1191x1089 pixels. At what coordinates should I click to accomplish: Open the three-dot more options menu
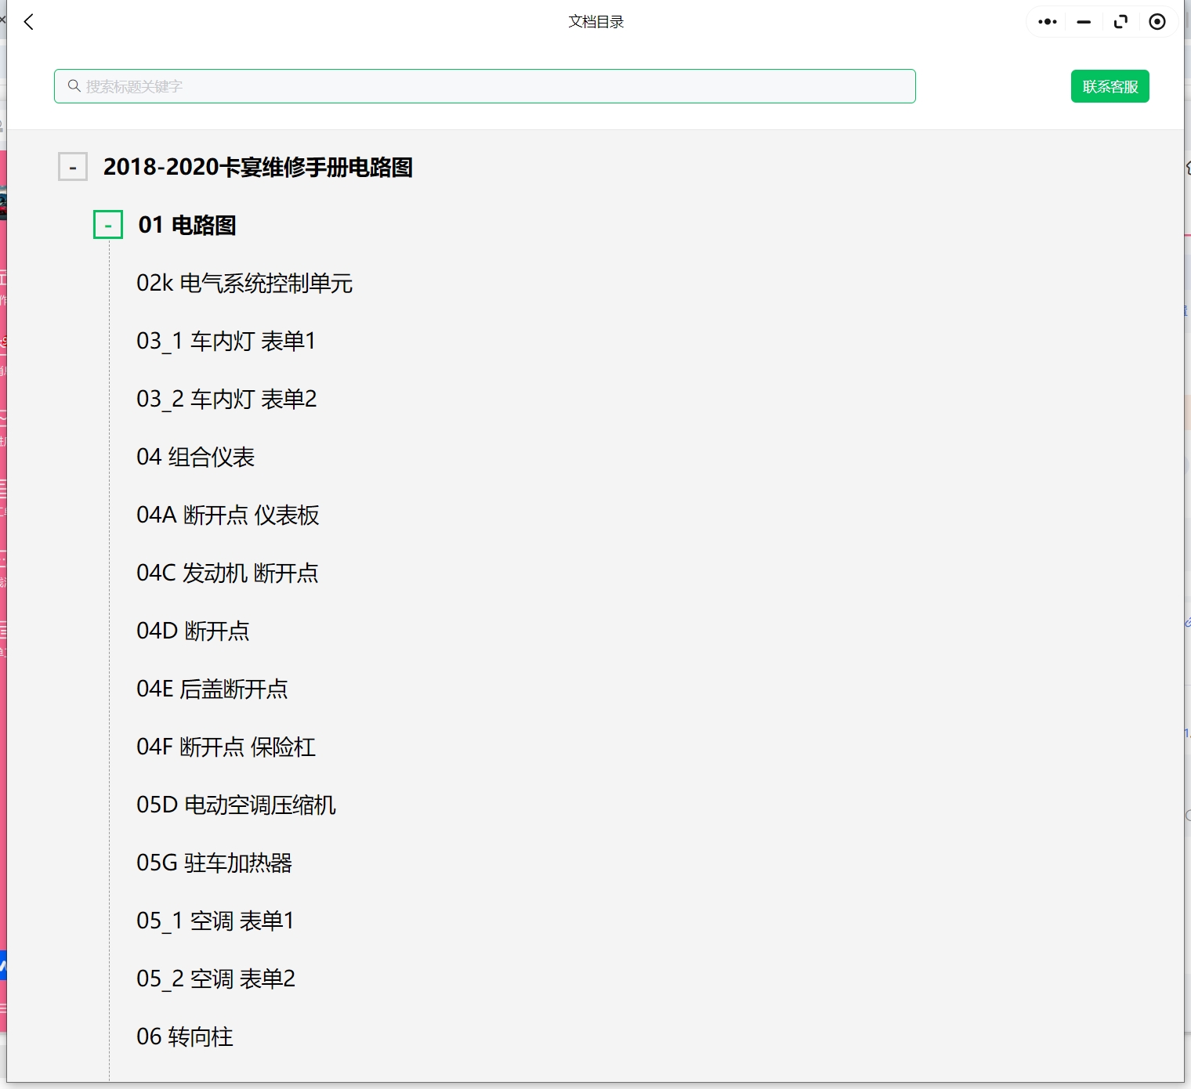[x=1047, y=22]
